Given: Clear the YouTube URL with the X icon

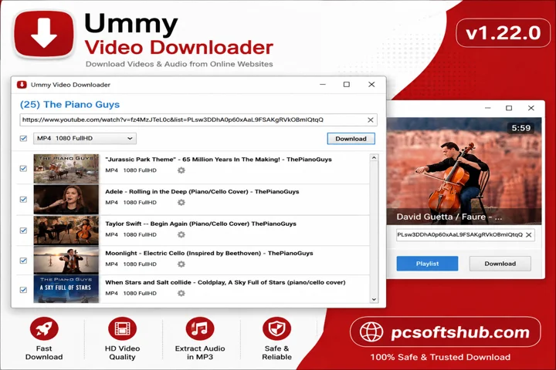Looking at the screenshot, I should (370, 120).
